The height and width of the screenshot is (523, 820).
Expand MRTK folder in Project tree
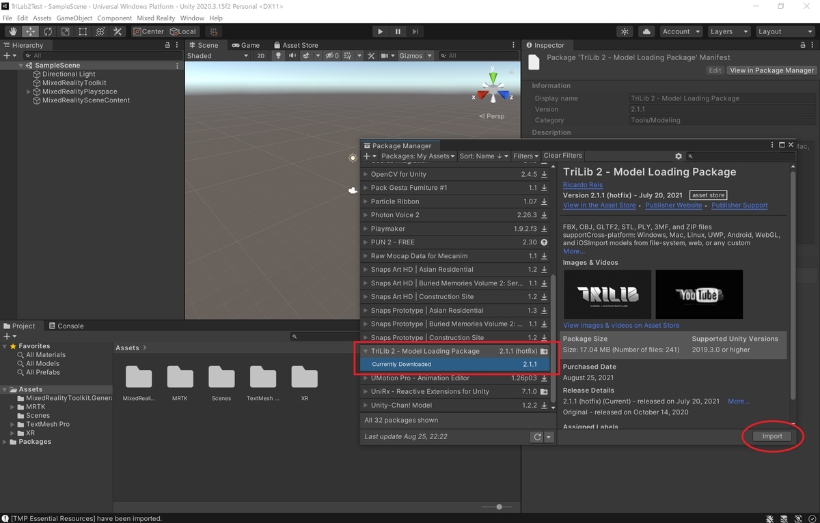pos(13,407)
